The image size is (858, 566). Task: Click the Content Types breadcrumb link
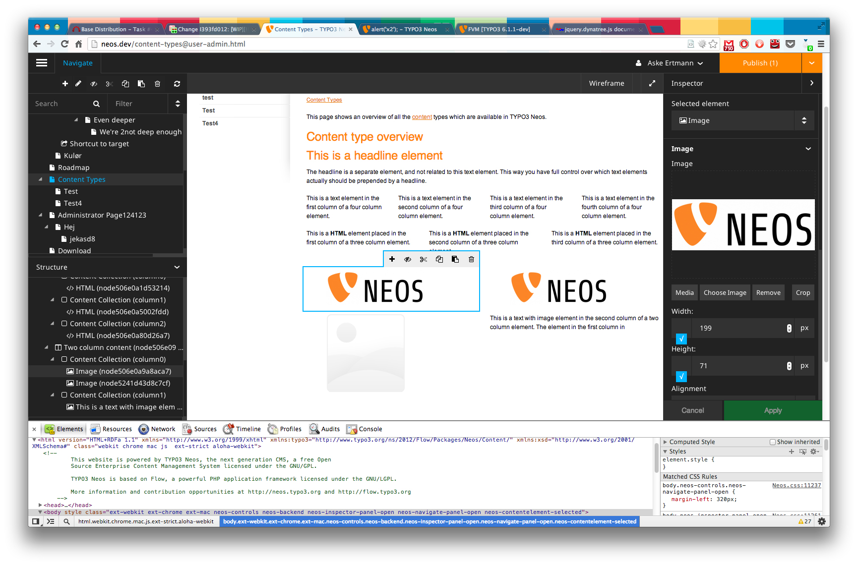coord(324,100)
